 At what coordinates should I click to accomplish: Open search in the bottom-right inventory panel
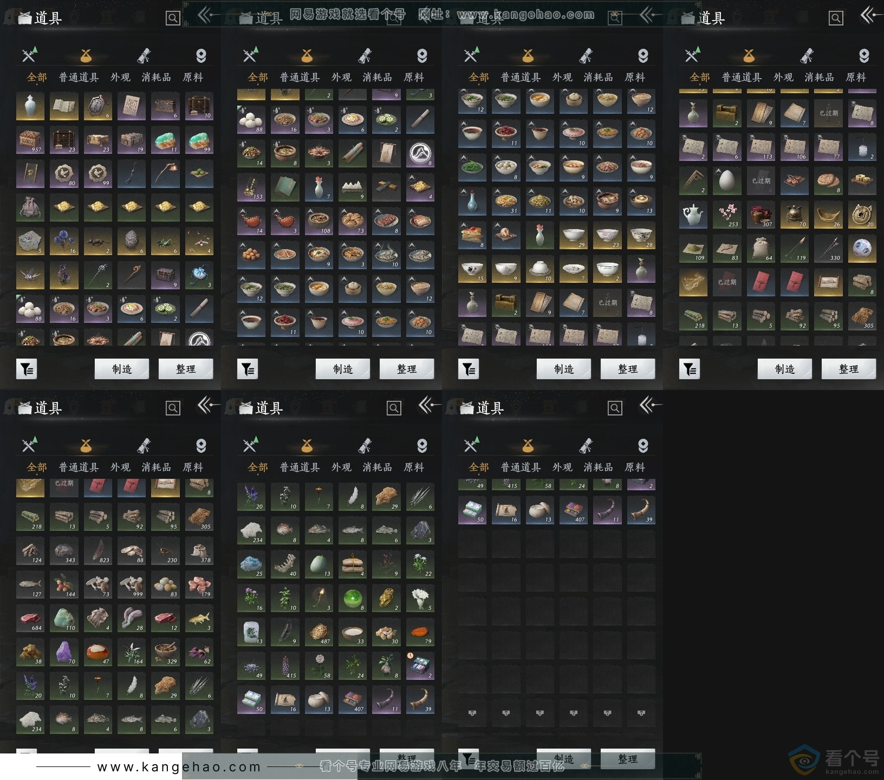tap(615, 408)
